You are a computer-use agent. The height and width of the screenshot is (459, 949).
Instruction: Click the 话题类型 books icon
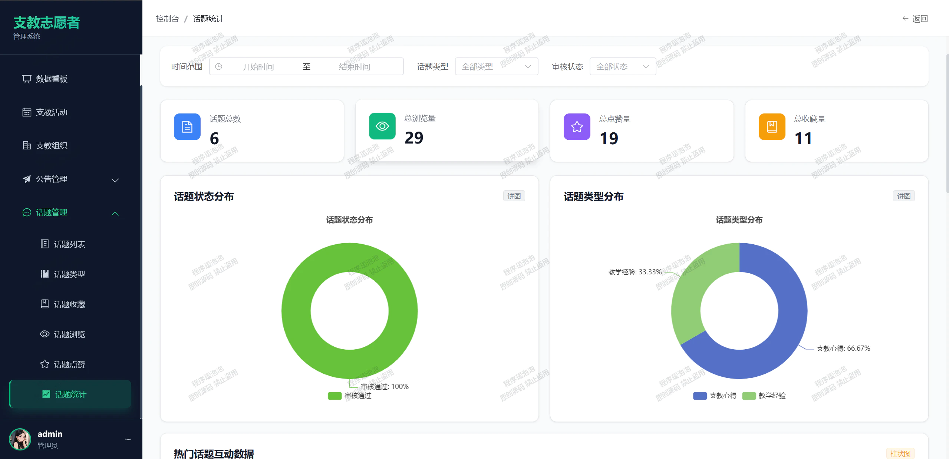coord(45,274)
